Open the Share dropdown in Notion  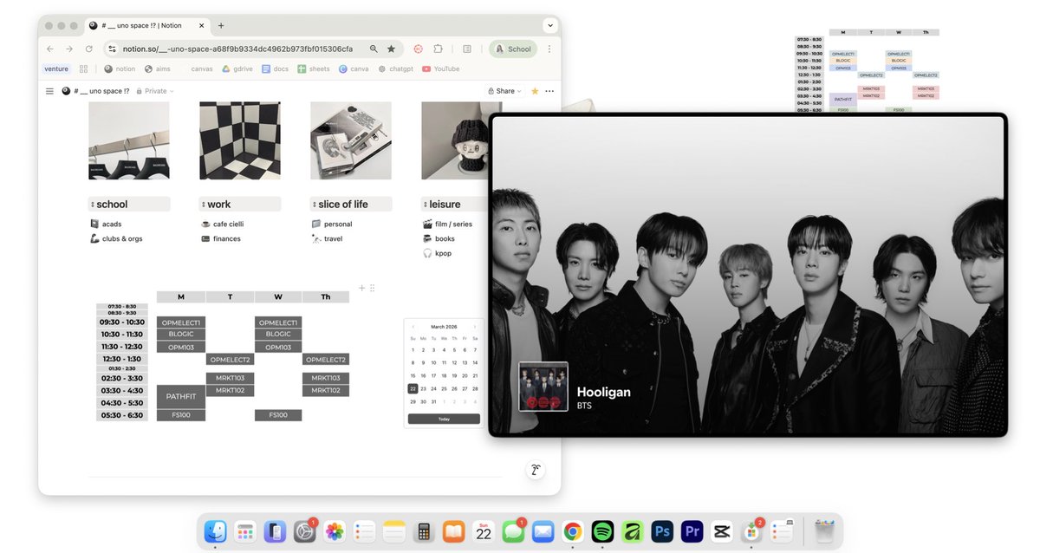(504, 91)
